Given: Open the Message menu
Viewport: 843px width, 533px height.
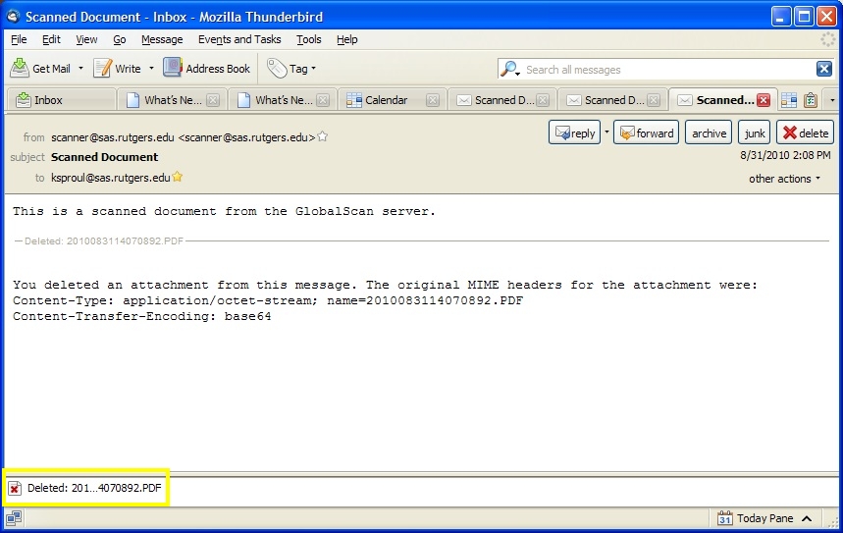Looking at the screenshot, I should click(x=162, y=39).
